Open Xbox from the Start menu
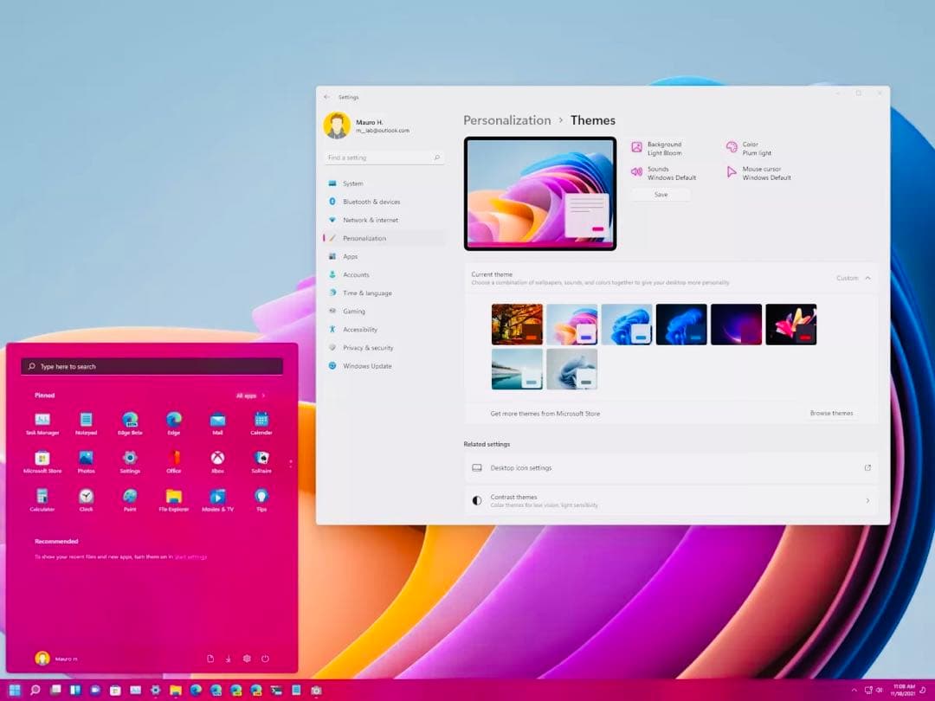Screen dimensions: 935x701 [x=217, y=459]
